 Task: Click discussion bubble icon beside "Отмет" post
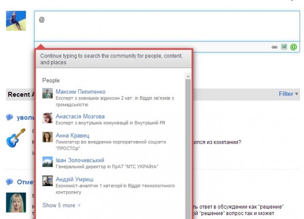point(10,182)
